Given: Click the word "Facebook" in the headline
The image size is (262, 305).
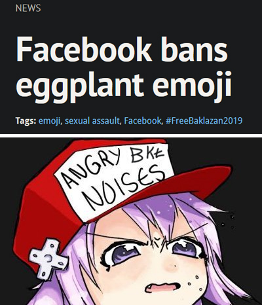Looking at the screenshot, I should [x=84, y=49].
